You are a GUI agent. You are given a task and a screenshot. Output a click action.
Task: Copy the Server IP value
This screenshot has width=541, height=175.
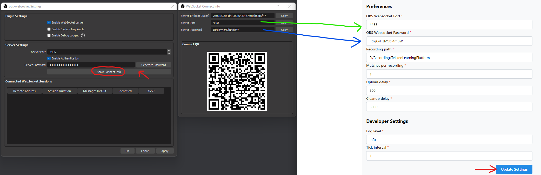(284, 16)
